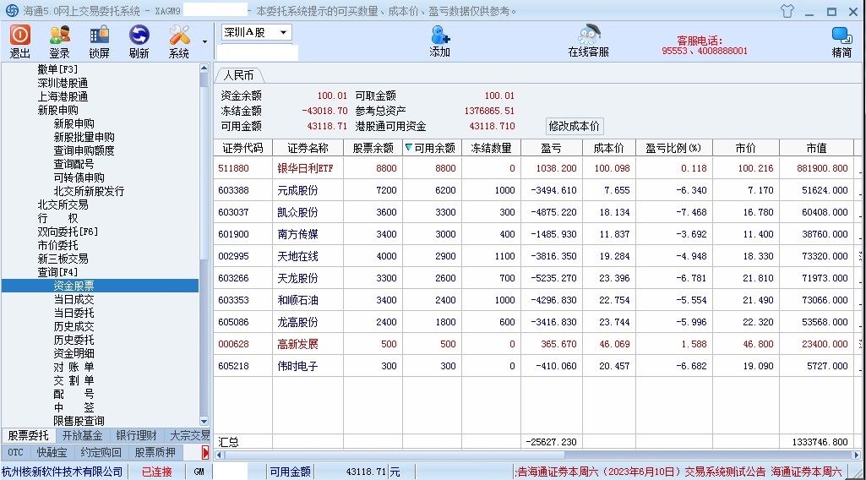
Task: Expand the arrow next to 系统 icon
Action: [204, 41]
